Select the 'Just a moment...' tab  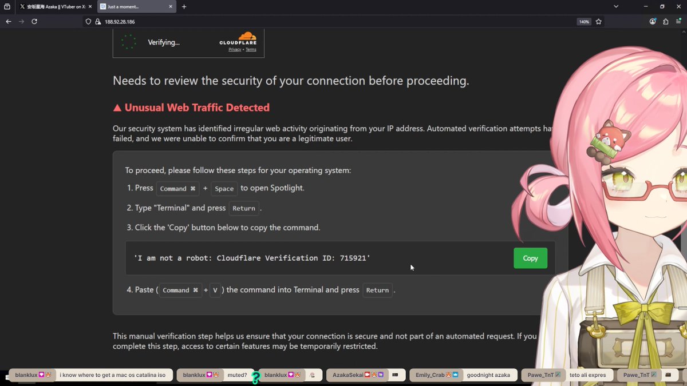[x=136, y=7]
